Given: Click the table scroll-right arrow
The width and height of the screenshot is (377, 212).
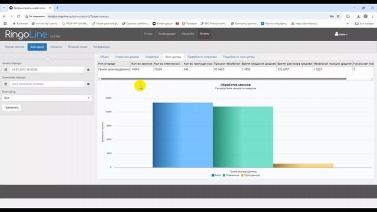Looking at the screenshot, I should point(372,79).
